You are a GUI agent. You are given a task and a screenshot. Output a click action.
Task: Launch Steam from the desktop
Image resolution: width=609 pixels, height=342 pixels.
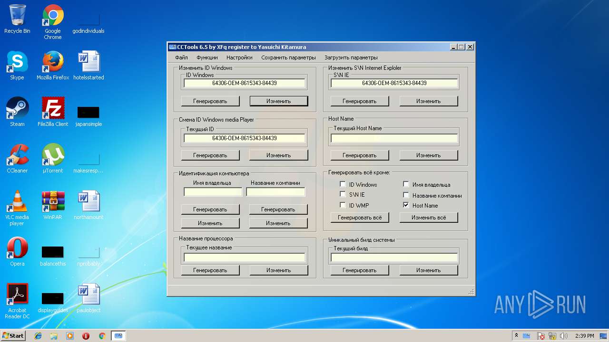click(x=17, y=112)
